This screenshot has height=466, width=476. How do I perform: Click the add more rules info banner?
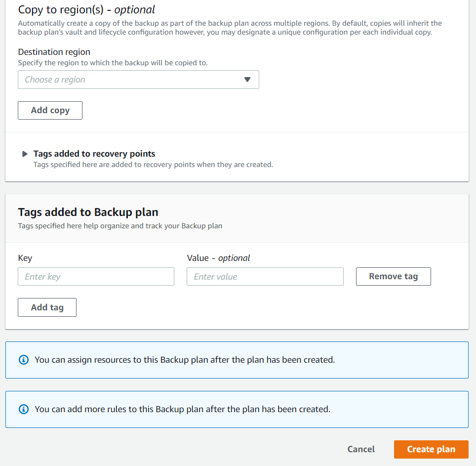[x=237, y=410]
